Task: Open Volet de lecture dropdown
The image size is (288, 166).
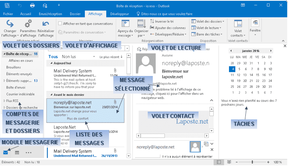Action: click(206, 28)
